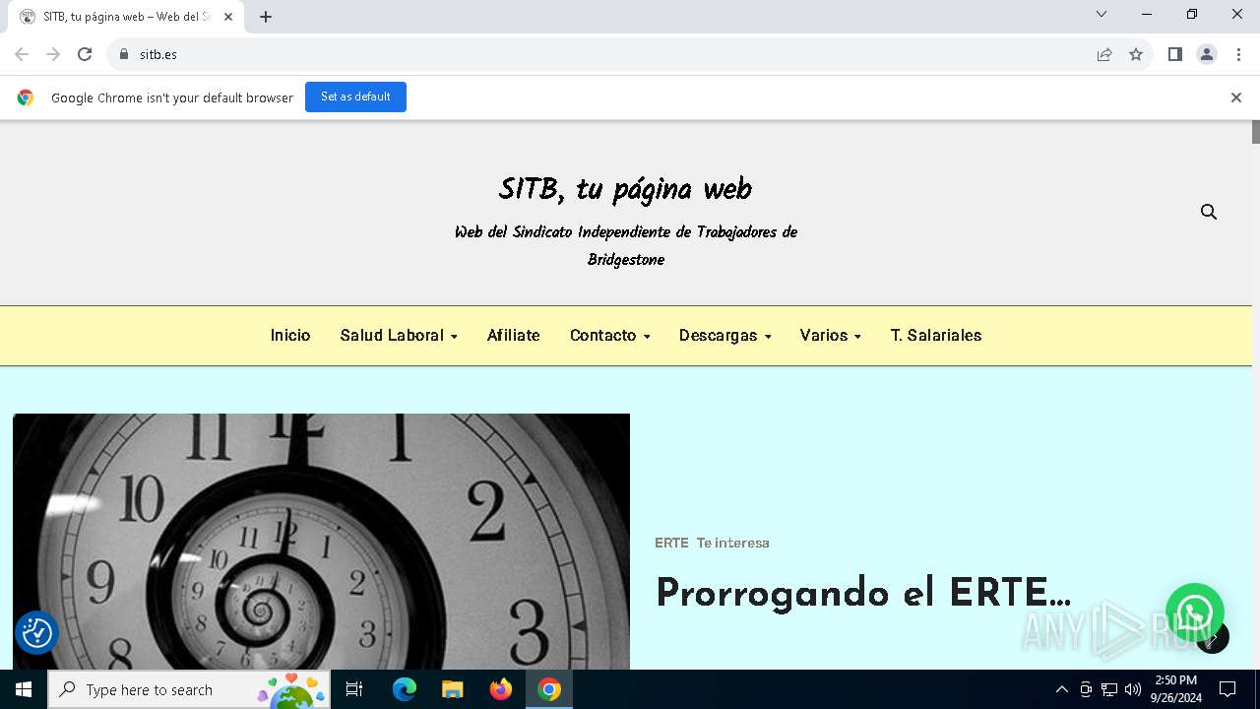Launch Microsoft Edge from taskbar

(x=405, y=689)
